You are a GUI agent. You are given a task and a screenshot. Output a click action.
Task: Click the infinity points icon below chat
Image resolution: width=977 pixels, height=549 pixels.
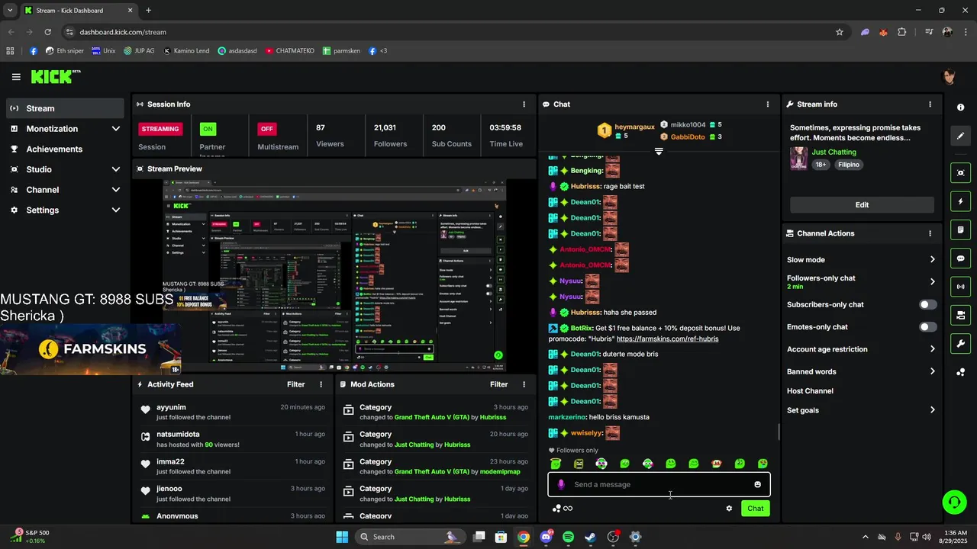(567, 509)
